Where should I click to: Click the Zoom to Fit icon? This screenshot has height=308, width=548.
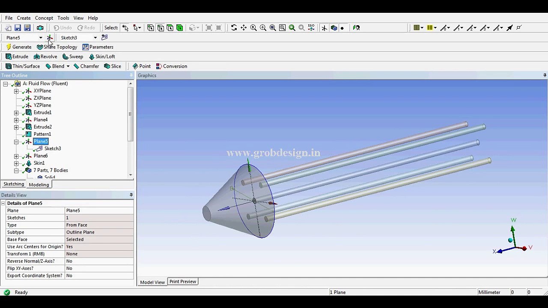tap(273, 28)
